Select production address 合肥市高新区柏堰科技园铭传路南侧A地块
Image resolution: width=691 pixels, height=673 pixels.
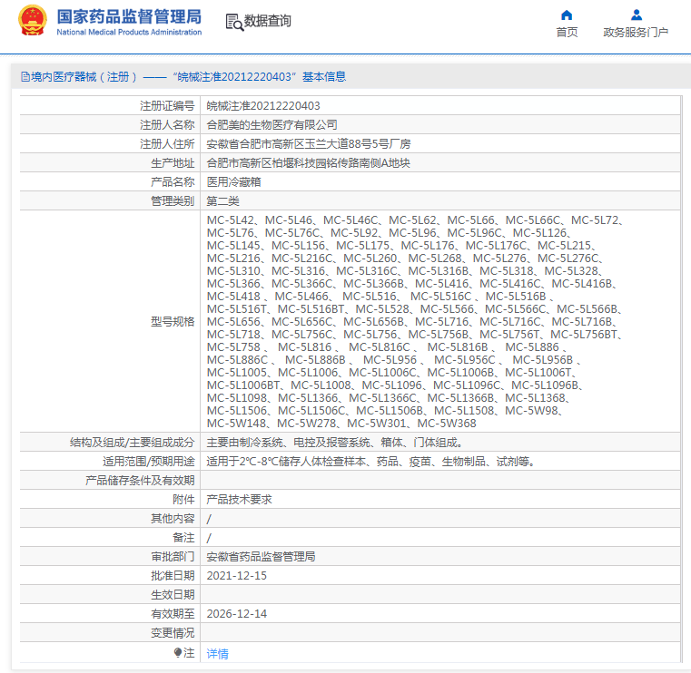click(x=308, y=163)
